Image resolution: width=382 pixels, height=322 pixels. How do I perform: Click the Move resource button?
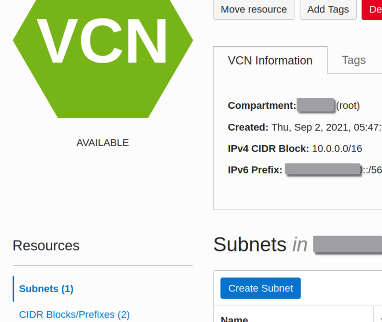point(254,9)
